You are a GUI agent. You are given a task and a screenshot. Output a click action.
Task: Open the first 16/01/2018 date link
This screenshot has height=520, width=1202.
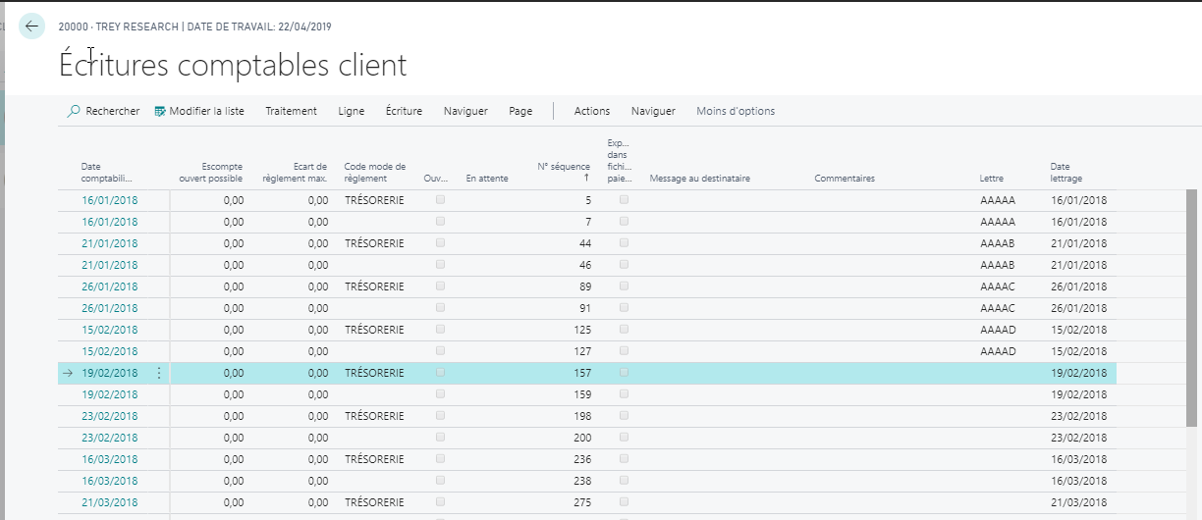coord(109,200)
